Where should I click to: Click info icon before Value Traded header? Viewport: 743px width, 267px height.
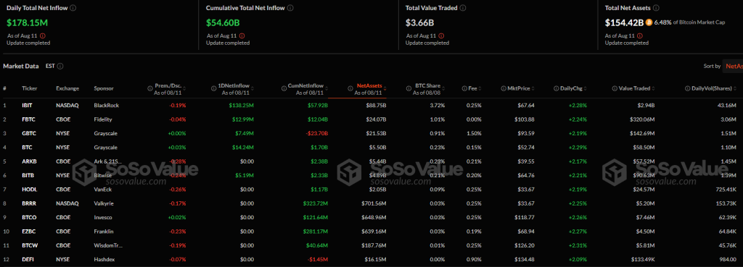[615, 88]
